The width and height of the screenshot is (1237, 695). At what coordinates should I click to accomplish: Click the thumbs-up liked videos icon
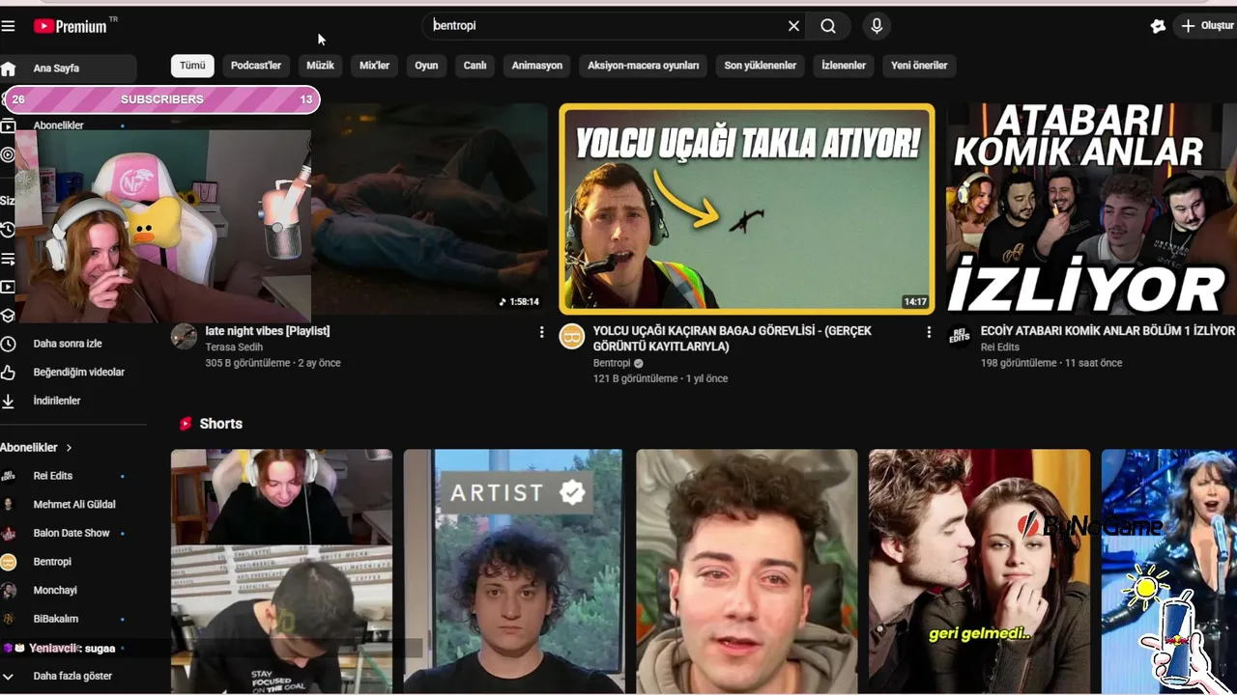click(x=9, y=372)
